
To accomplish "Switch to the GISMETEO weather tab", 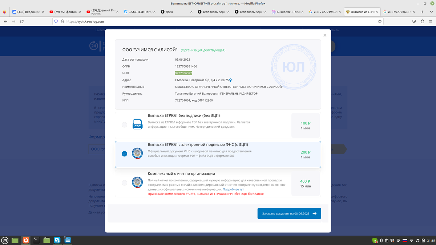I will [139, 12].
